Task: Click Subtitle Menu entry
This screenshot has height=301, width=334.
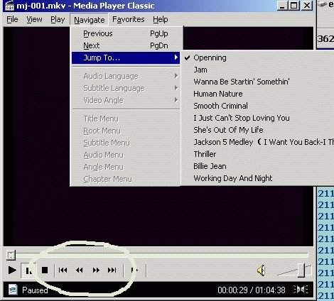Action: click(126, 143)
